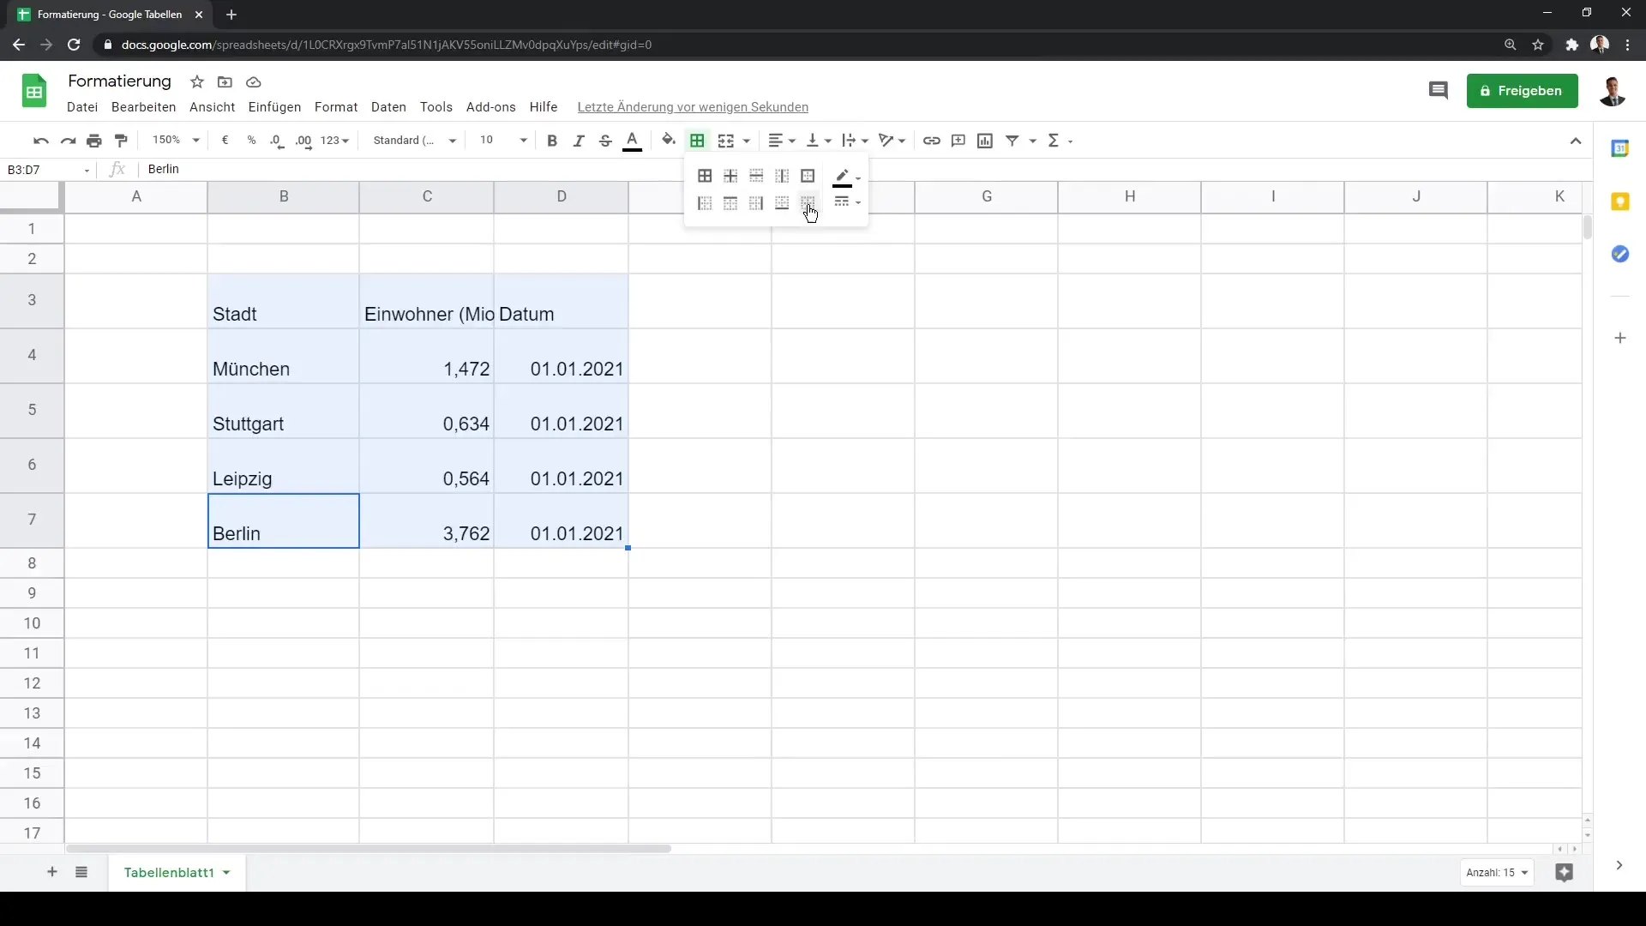1646x926 pixels.
Task: Open merge cells dropdown arrow
Action: (x=747, y=141)
